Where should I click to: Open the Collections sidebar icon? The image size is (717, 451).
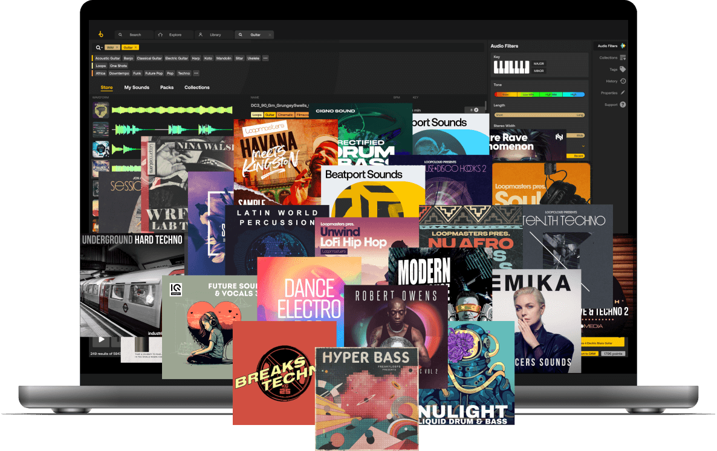pos(623,57)
